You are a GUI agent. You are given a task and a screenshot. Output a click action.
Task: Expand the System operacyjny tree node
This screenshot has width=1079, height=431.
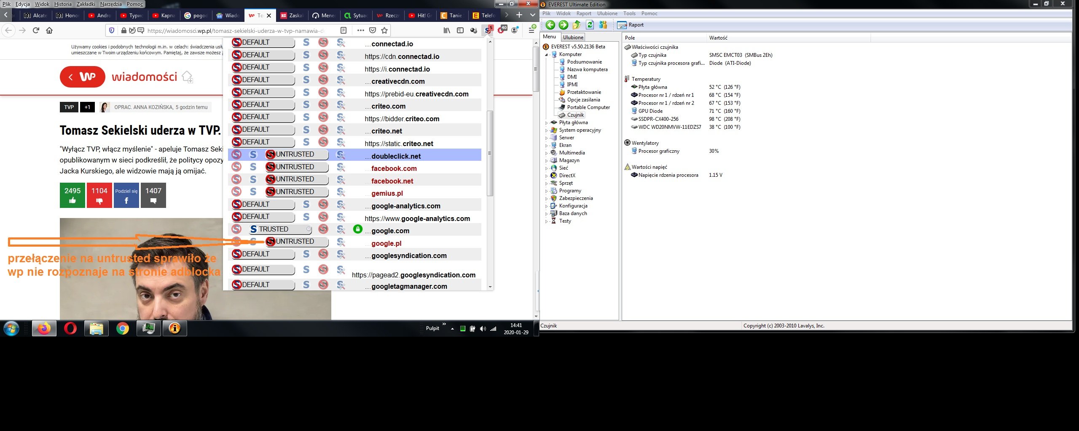[547, 130]
